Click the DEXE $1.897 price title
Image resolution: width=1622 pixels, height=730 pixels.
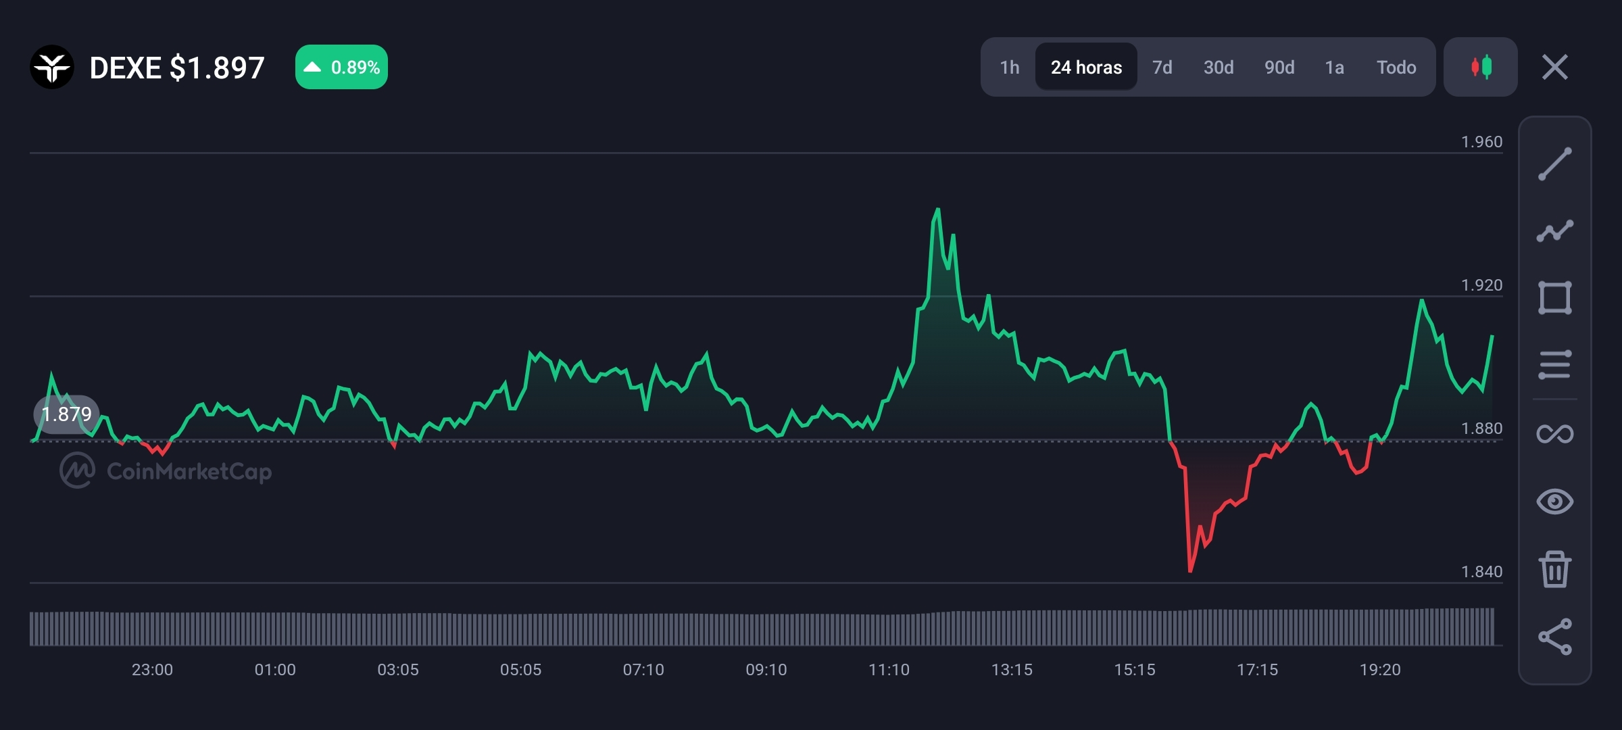177,68
